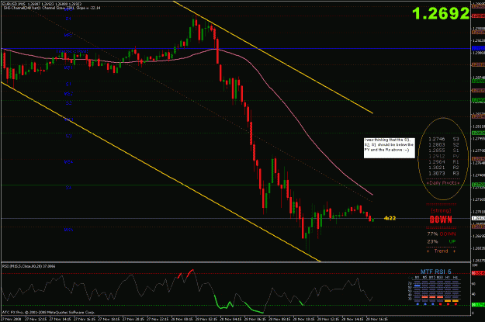485x322 pixels.
Task: Click the blue R1 label near chart top
Action: tap(68, 19)
